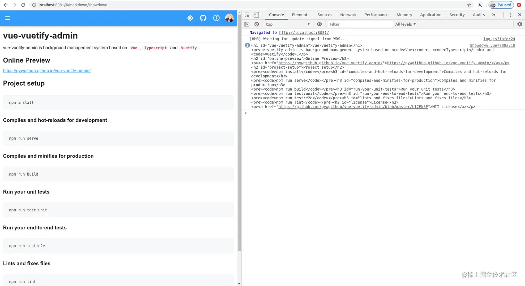Click the console prompt chevron
This screenshot has height=286, width=525.
pyautogui.click(x=246, y=113)
